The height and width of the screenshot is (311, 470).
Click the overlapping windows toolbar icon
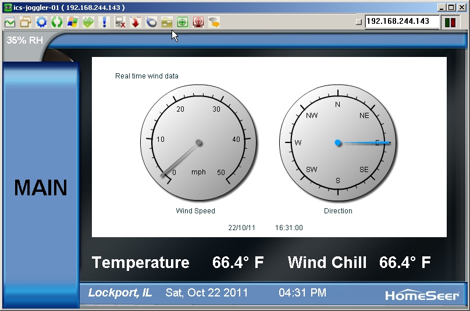click(x=26, y=22)
